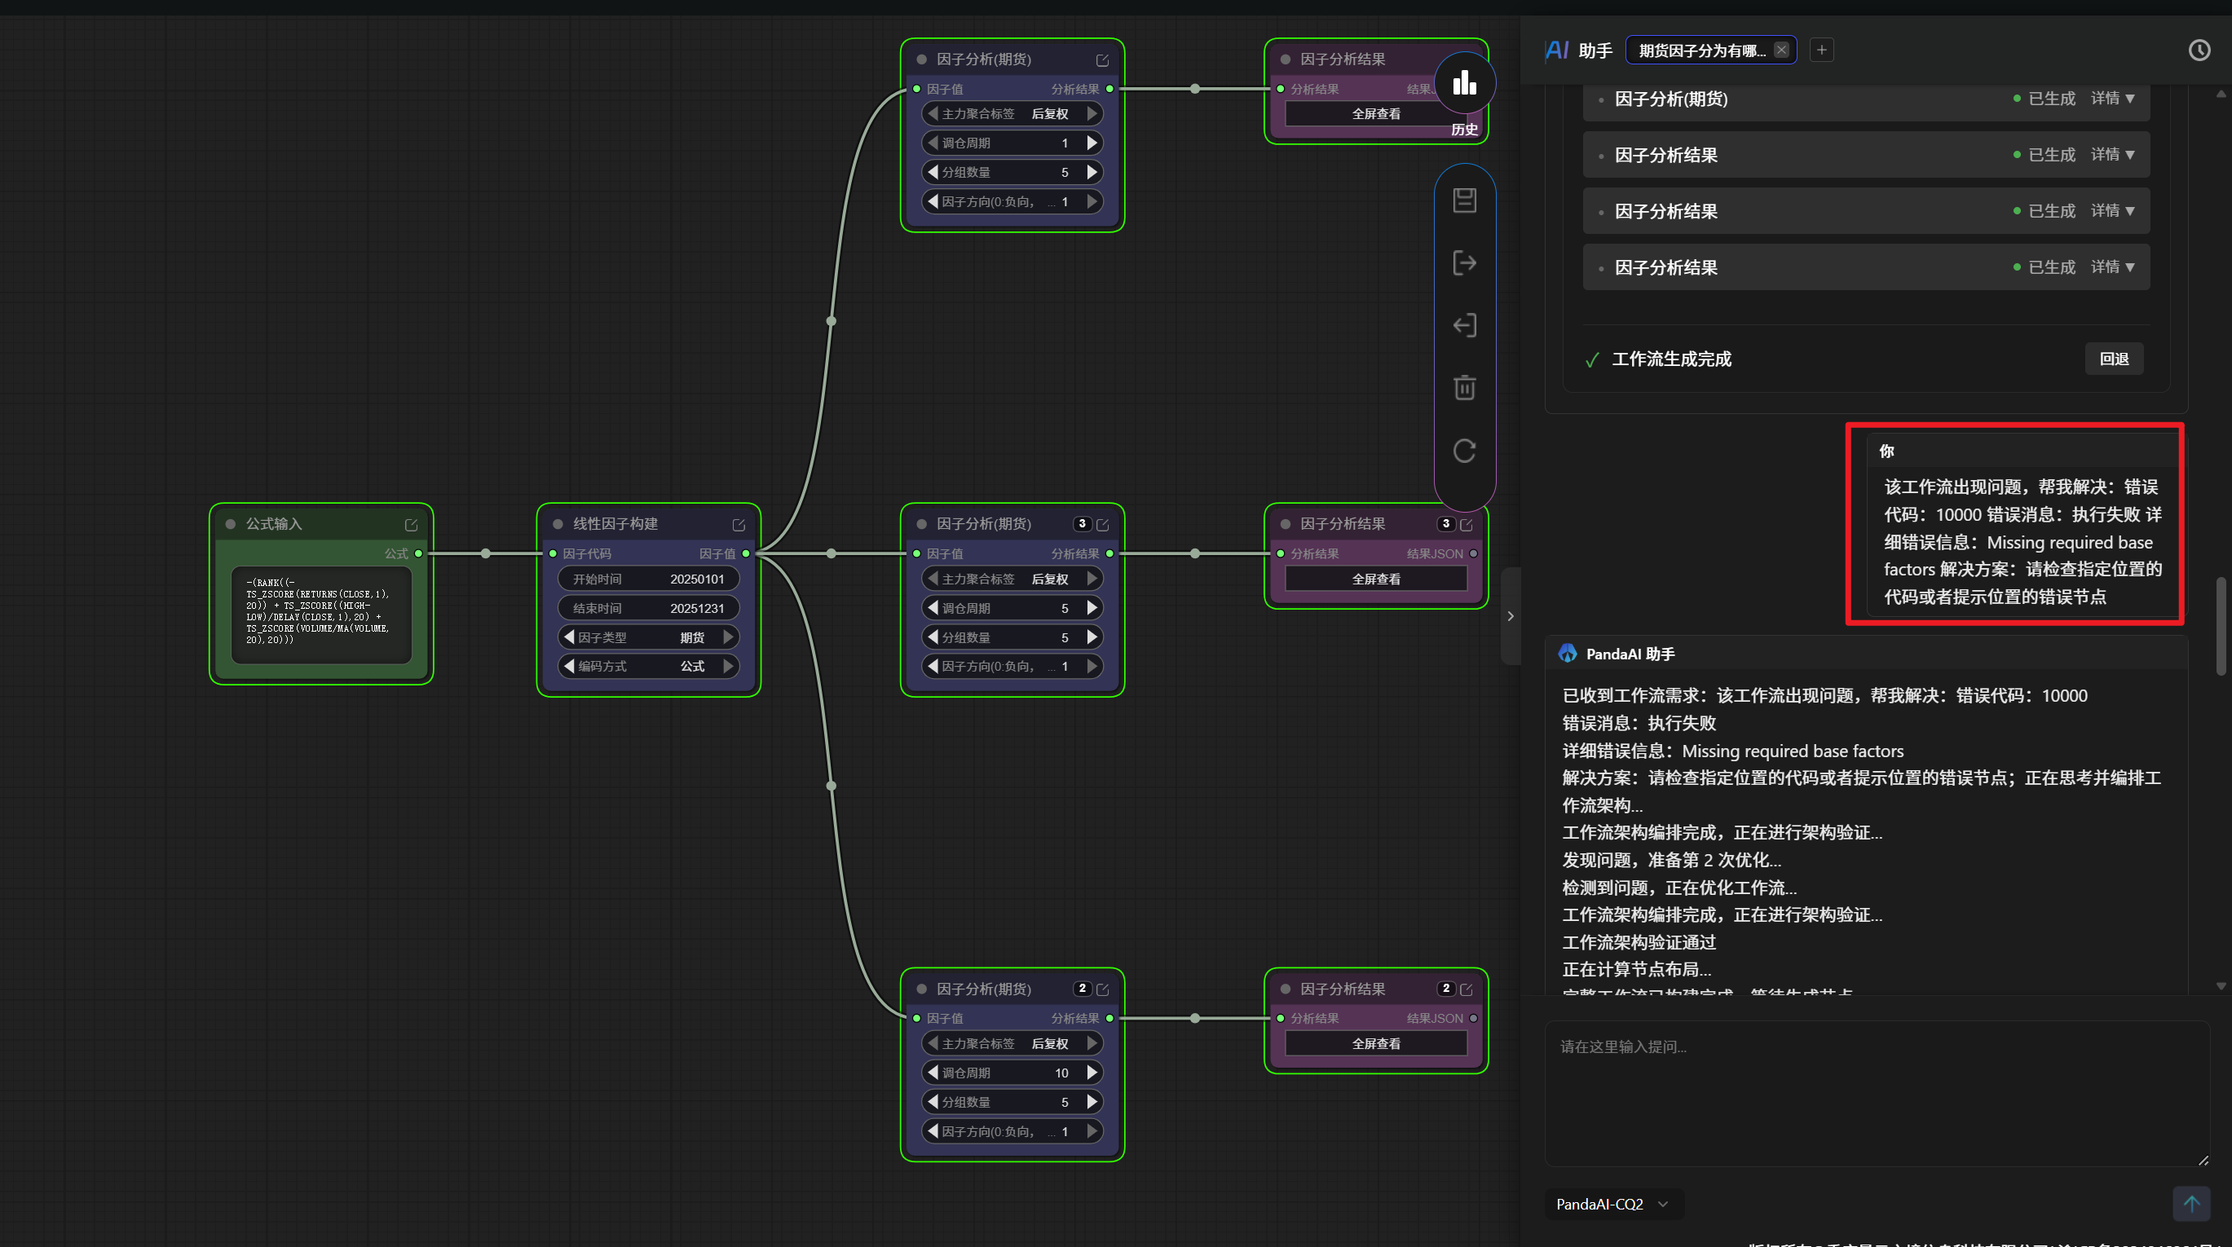Click the trash delete icon
The width and height of the screenshot is (2232, 1247).
pos(1464,387)
